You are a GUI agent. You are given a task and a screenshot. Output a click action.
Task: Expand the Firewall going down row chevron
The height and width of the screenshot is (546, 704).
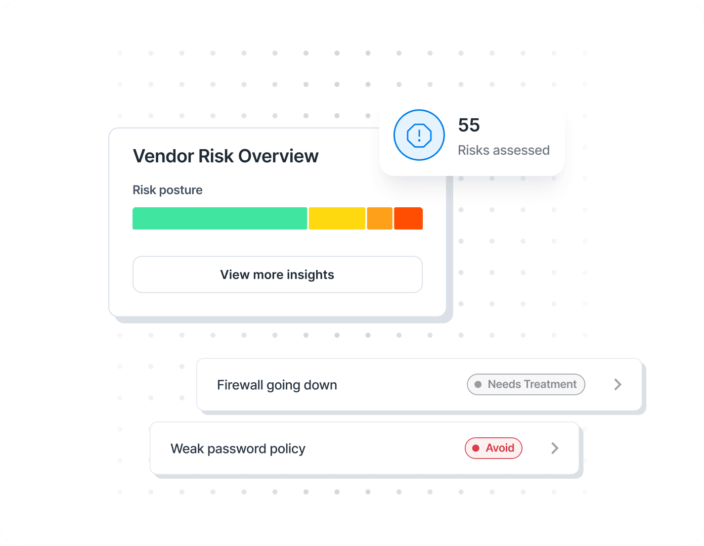(x=618, y=385)
